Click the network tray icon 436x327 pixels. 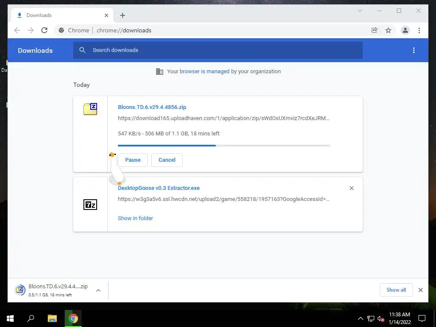(x=371, y=318)
